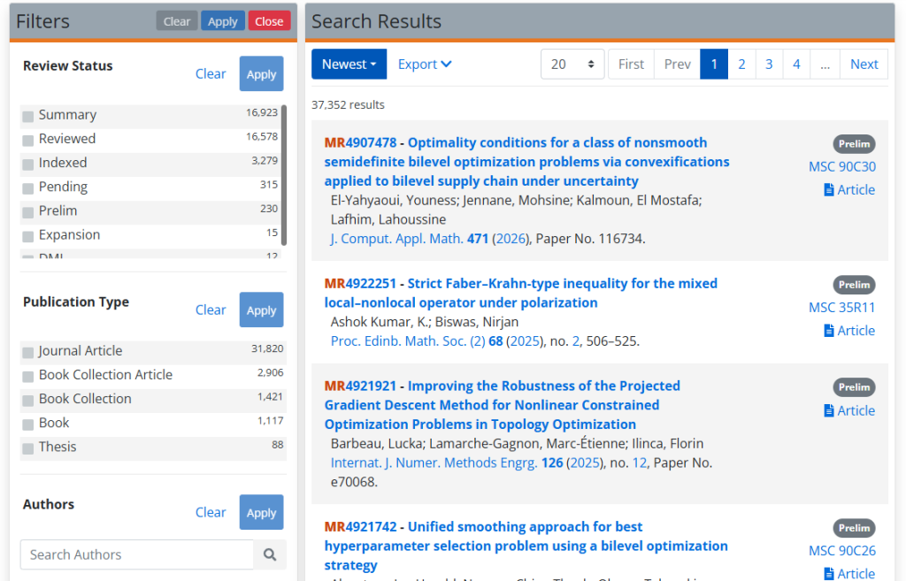This screenshot has height=581, width=906.
Task: Click the Authors search magnifier icon
Action: point(270,554)
